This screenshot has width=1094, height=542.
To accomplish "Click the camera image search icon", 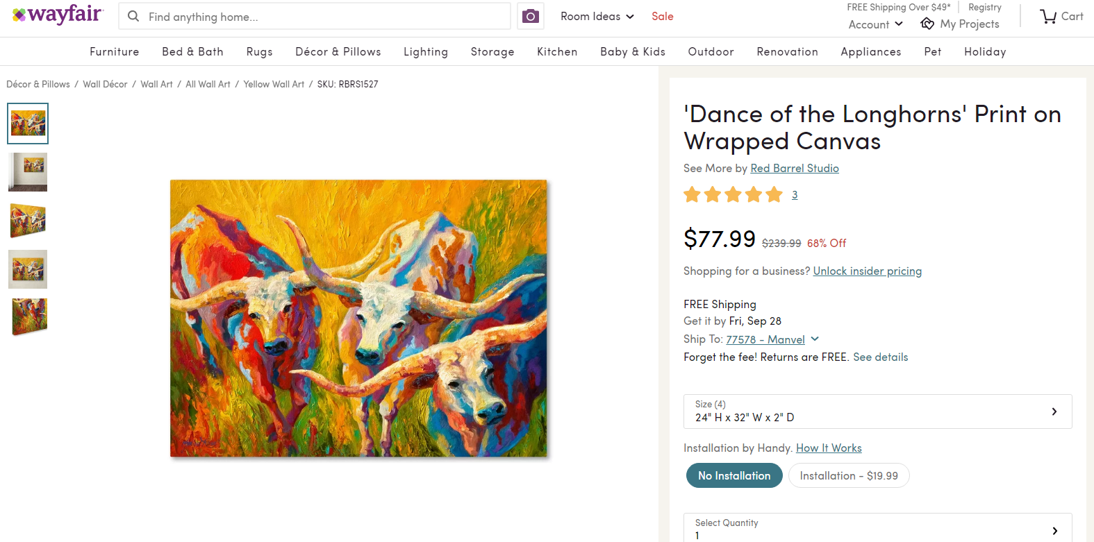I will click(x=531, y=16).
